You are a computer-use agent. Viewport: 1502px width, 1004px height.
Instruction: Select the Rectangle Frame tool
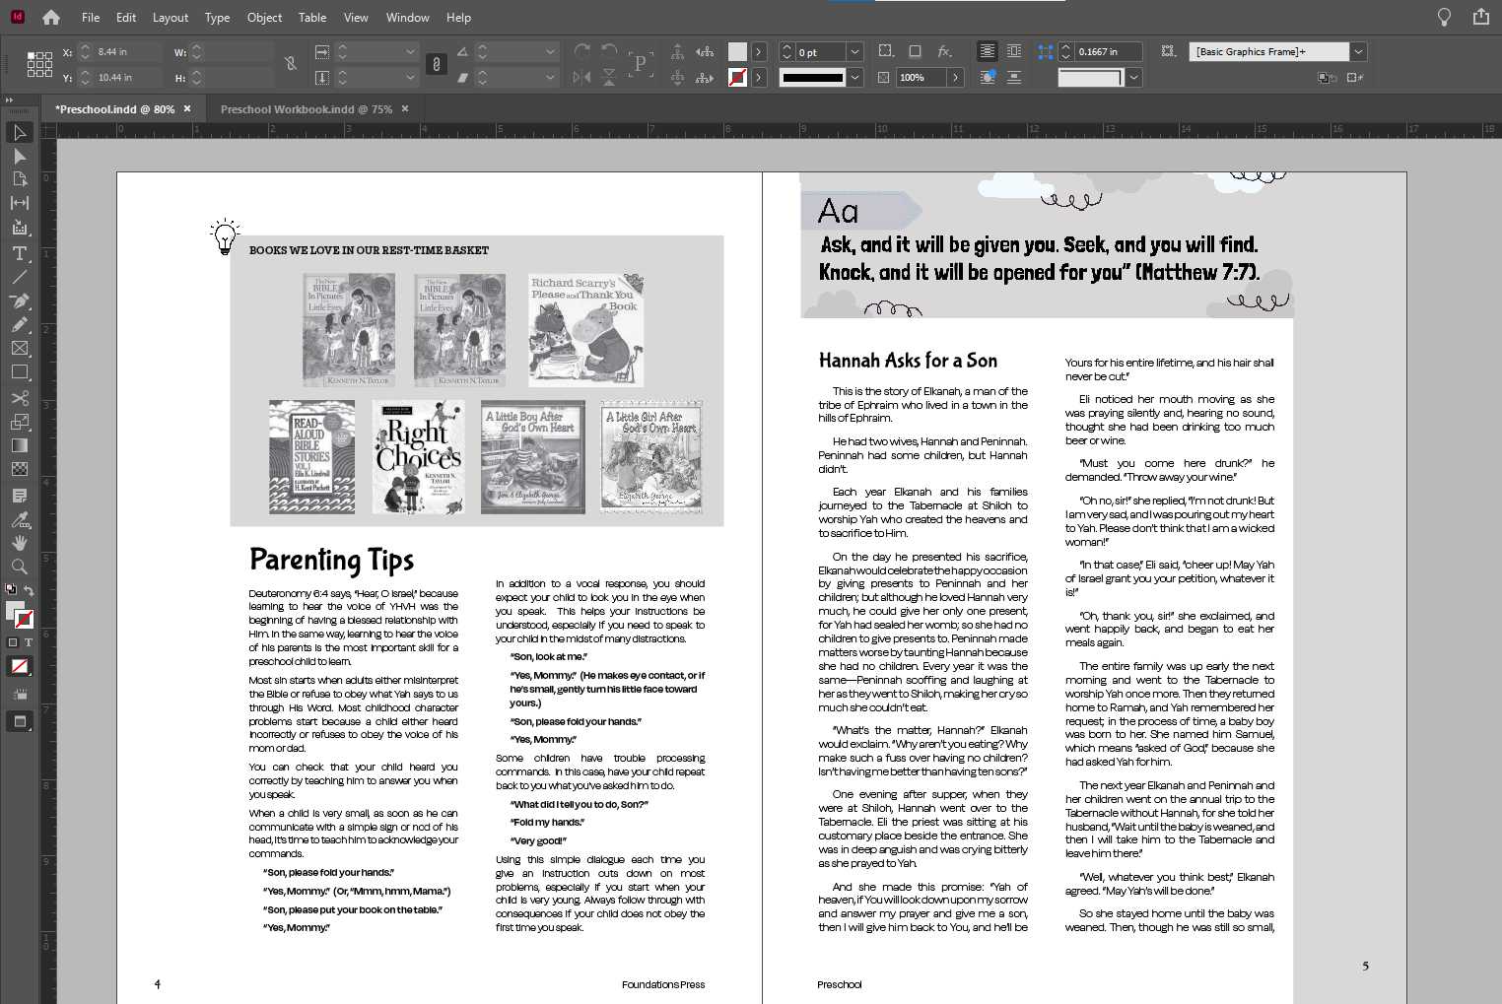pyautogui.click(x=19, y=348)
